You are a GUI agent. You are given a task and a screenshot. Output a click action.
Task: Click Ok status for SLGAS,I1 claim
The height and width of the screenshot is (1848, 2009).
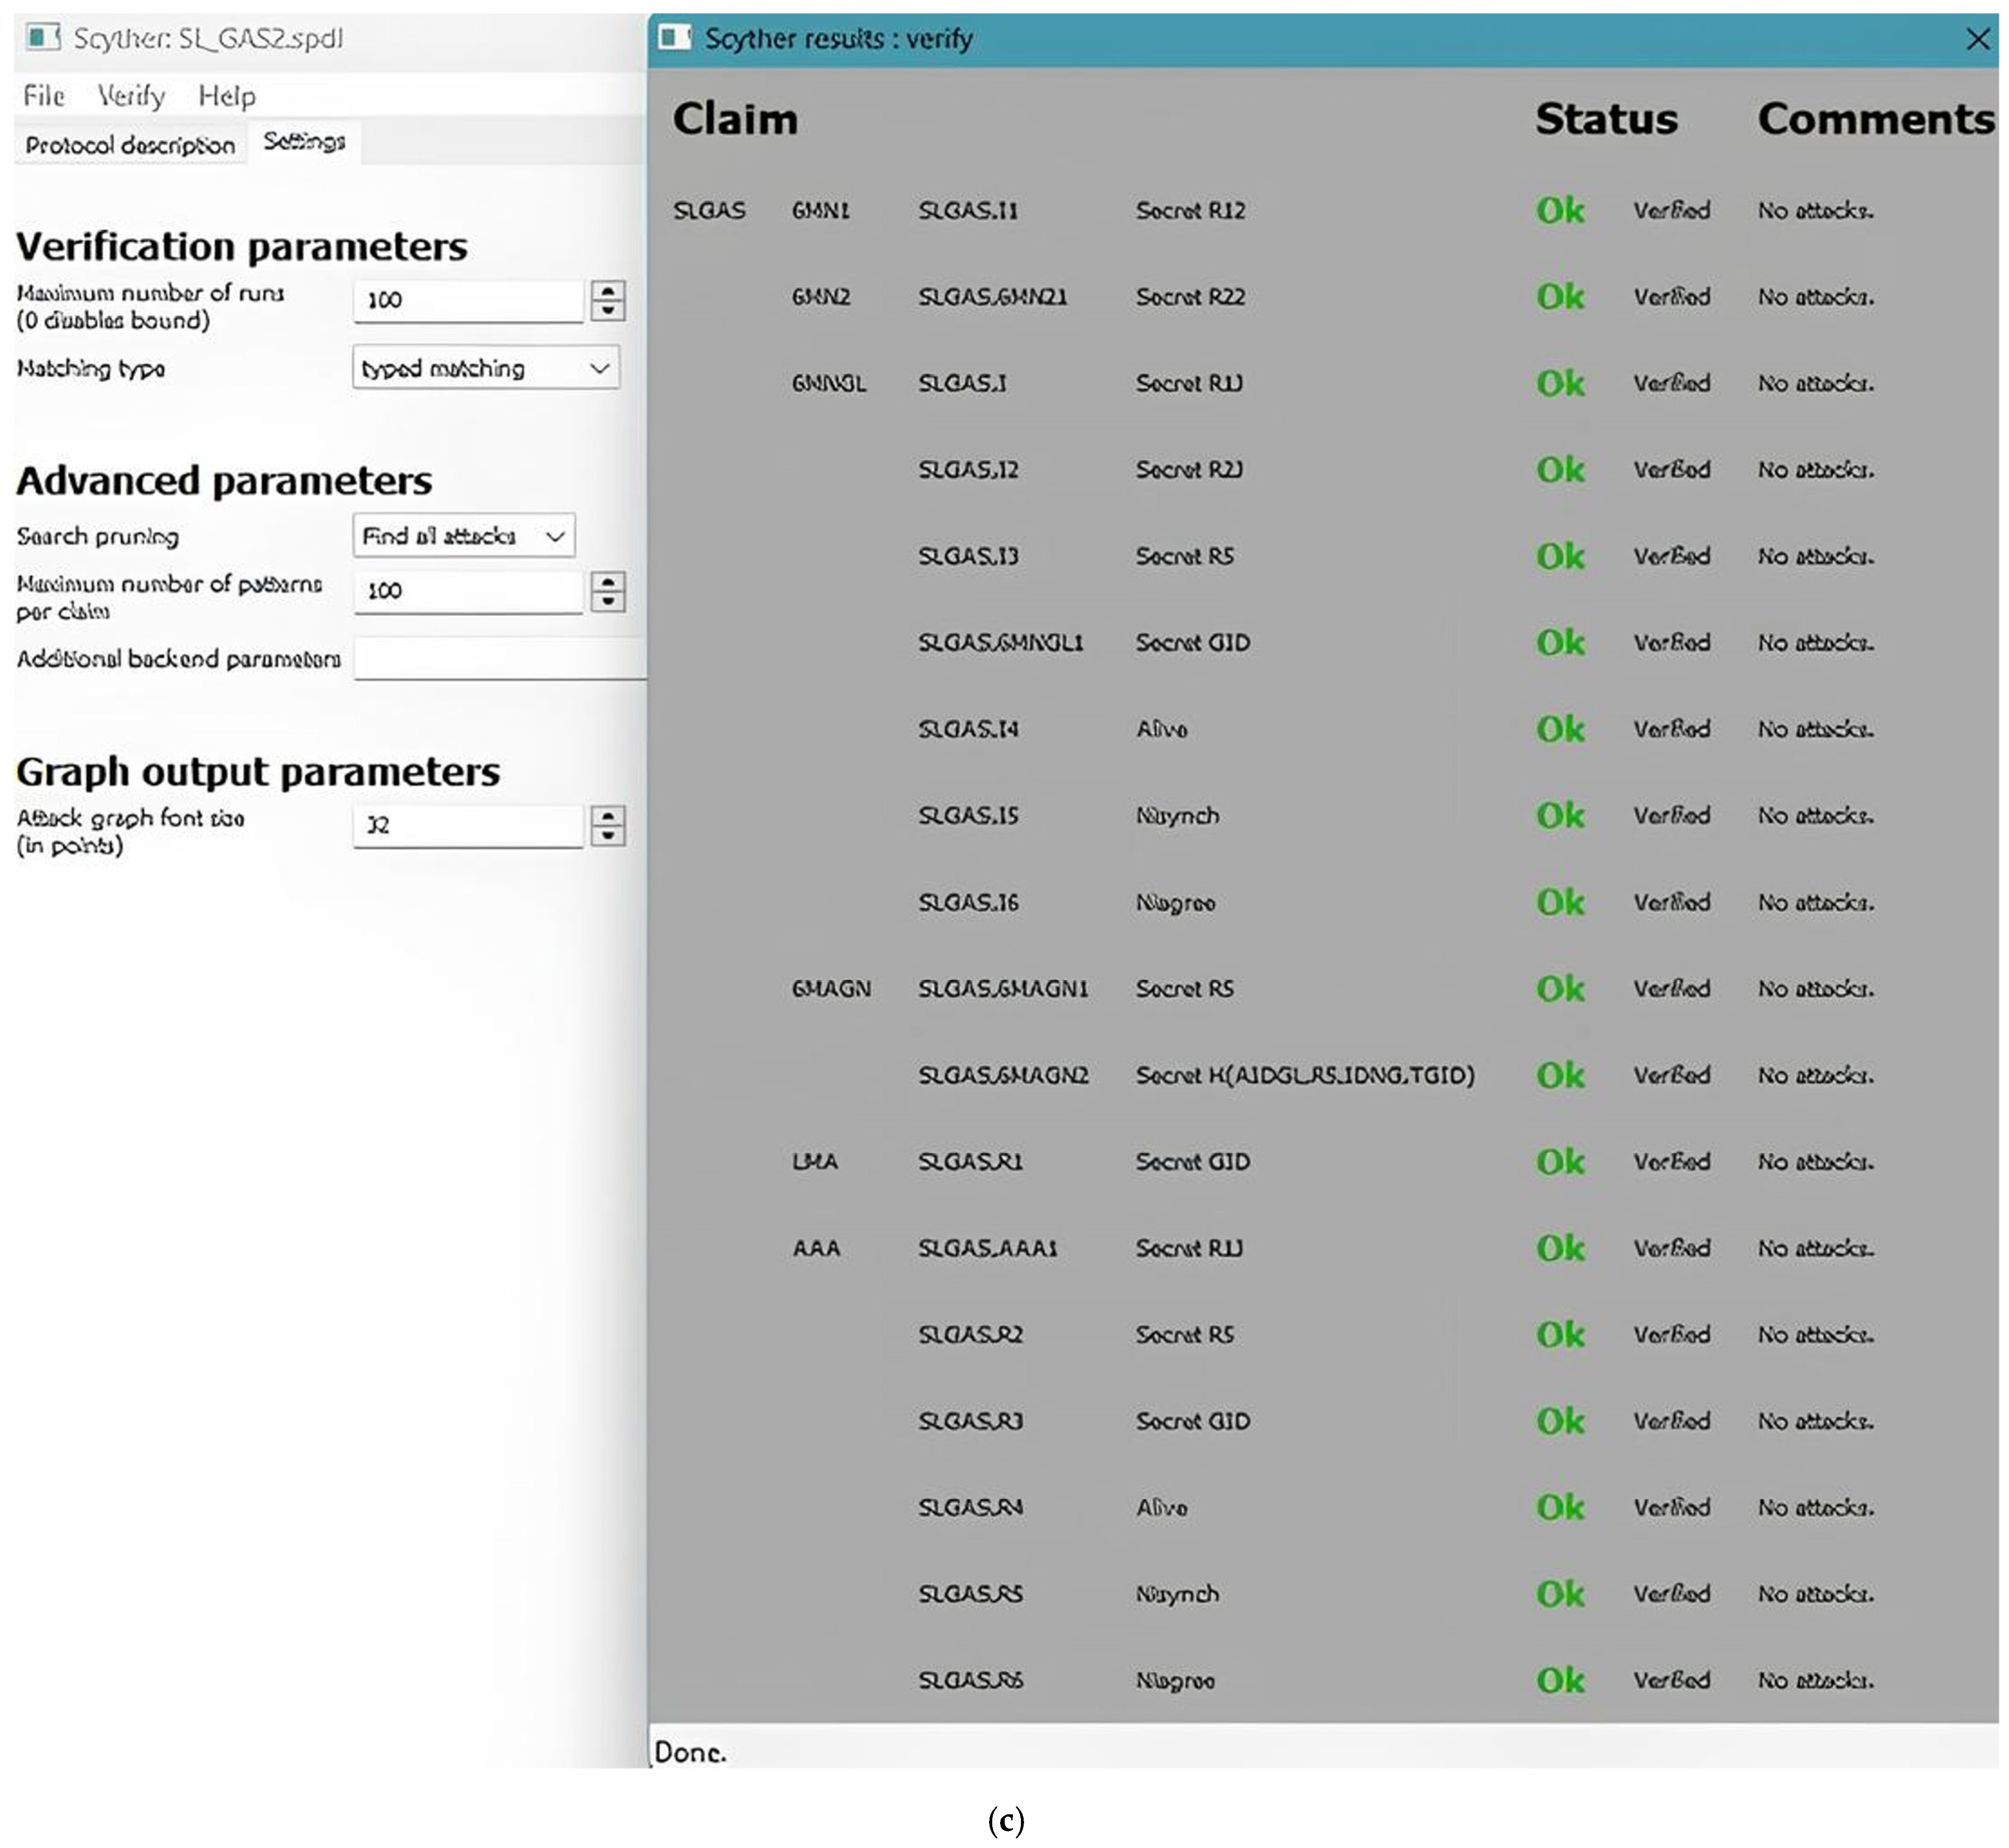click(x=1559, y=210)
